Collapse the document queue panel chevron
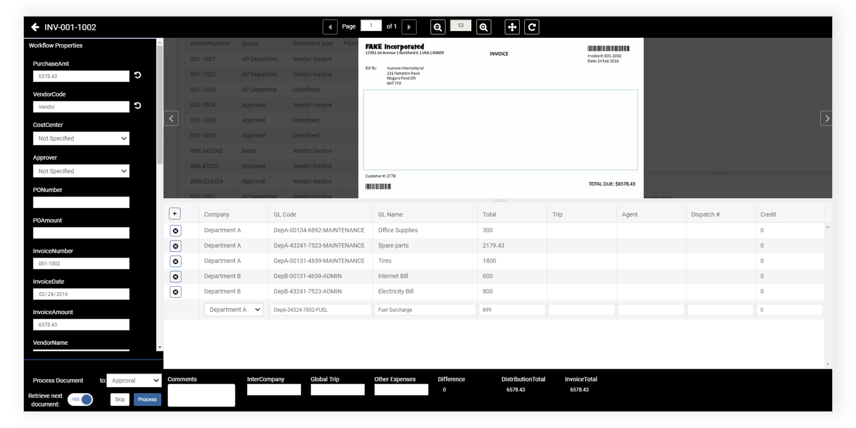Screen dimensions: 856x428 [171, 118]
